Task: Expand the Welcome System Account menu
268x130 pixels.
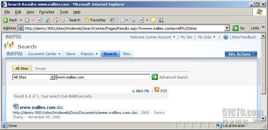Action: (x=174, y=37)
